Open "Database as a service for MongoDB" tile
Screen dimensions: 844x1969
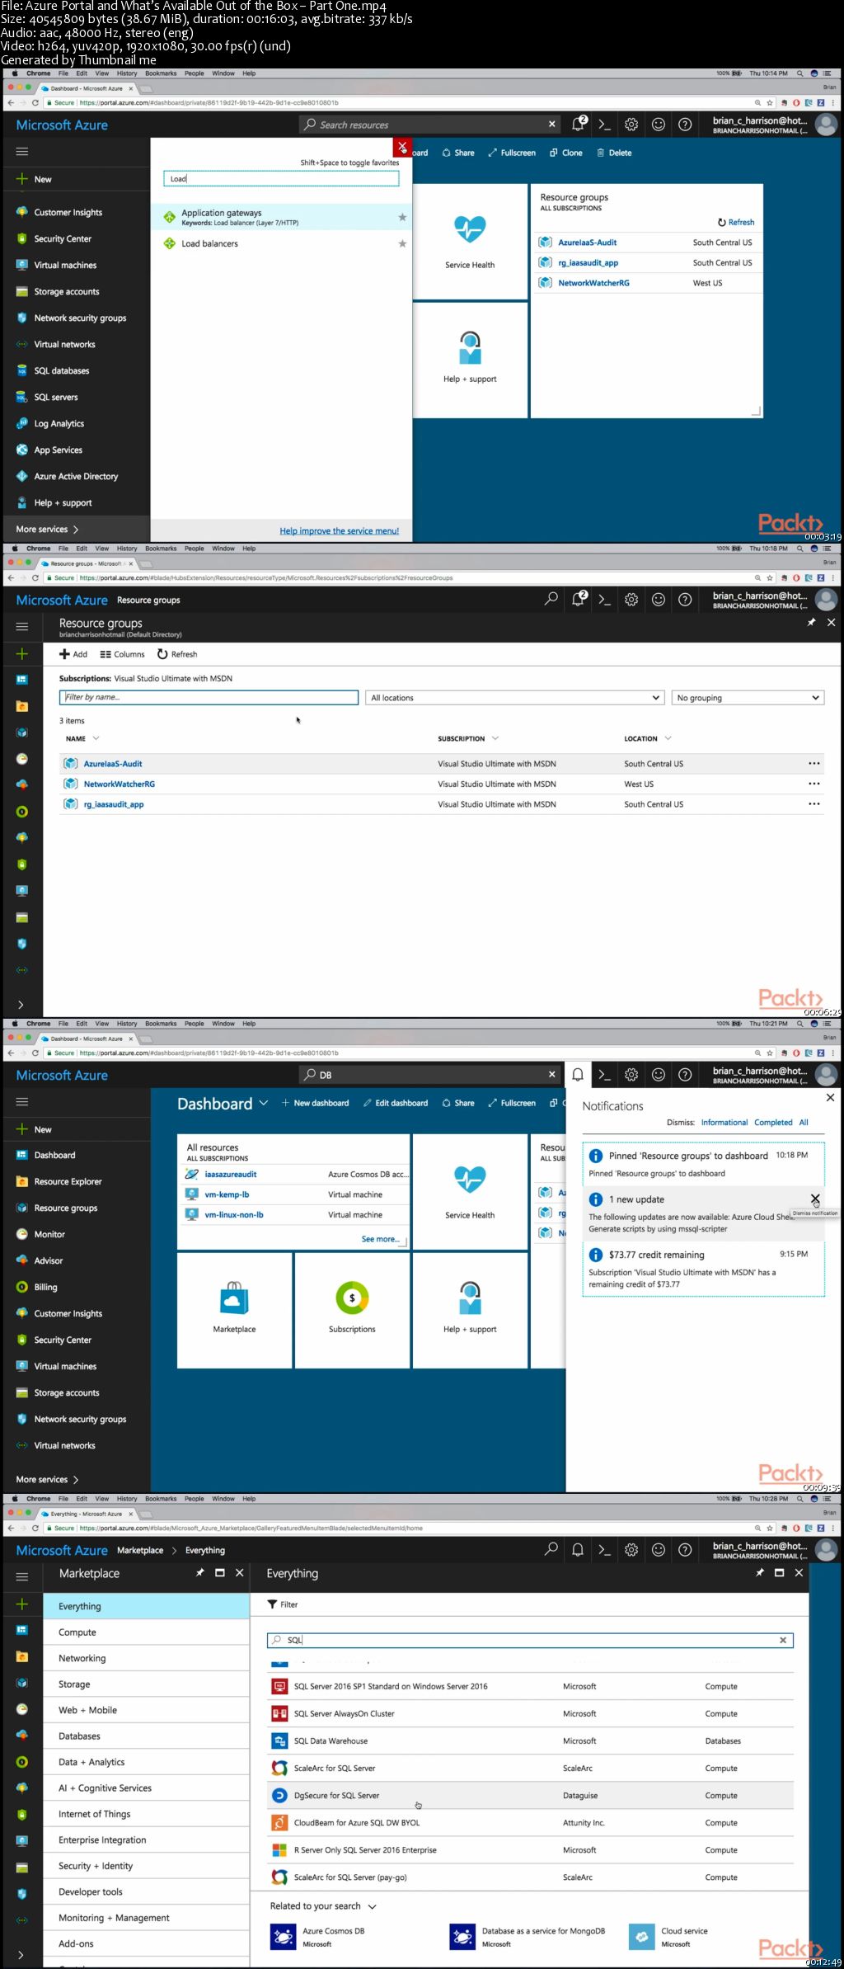527,1936
